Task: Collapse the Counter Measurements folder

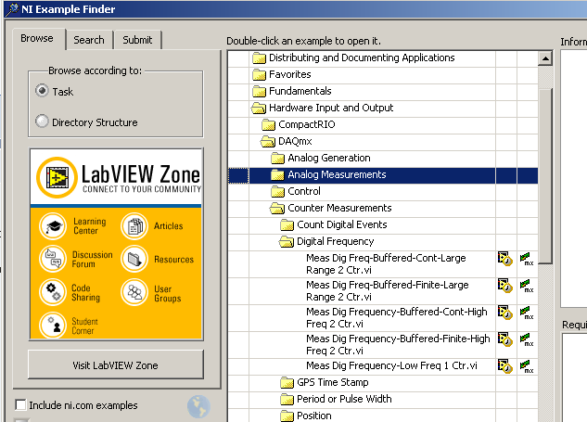Action: click(277, 208)
